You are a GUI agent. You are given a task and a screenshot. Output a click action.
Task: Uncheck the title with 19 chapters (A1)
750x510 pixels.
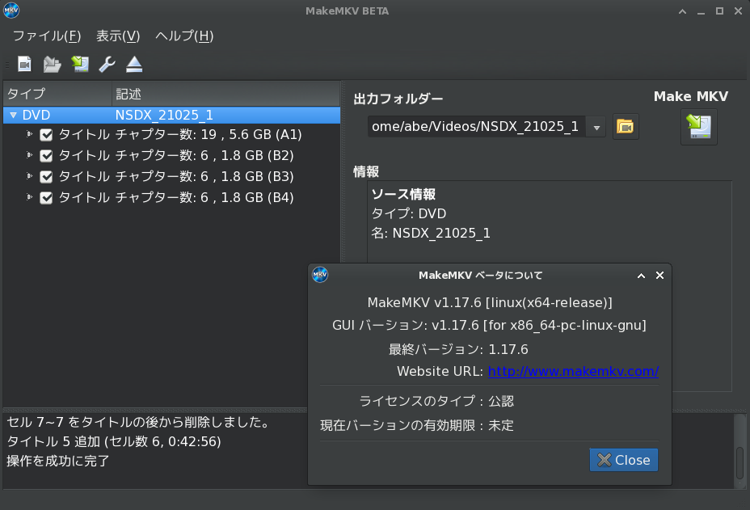[x=47, y=135]
